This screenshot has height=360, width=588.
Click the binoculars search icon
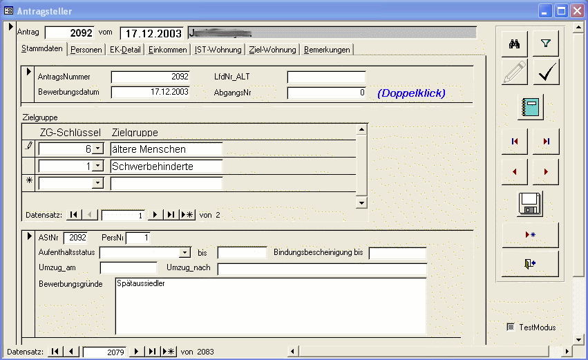tap(514, 44)
